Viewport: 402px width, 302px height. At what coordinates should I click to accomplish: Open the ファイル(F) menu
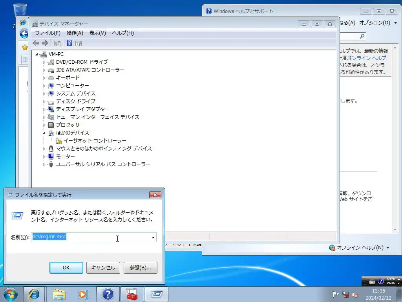[x=48, y=33]
